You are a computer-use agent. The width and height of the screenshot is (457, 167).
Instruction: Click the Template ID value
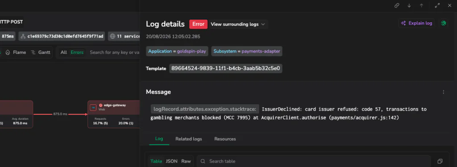(x=225, y=69)
